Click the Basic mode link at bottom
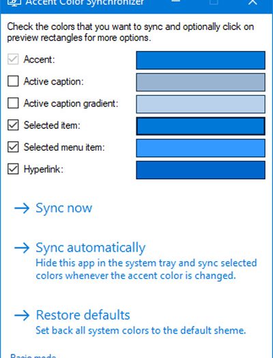 [33, 356]
